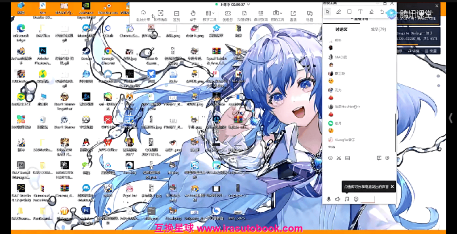The image size is (457, 234).
Task: Open BitComet desktop shortcut
Action: 64,213
